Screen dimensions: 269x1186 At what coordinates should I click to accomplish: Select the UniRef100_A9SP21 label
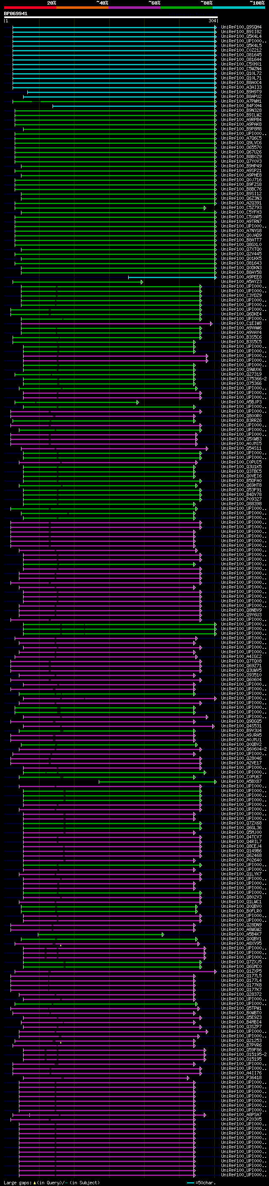(x=241, y=170)
